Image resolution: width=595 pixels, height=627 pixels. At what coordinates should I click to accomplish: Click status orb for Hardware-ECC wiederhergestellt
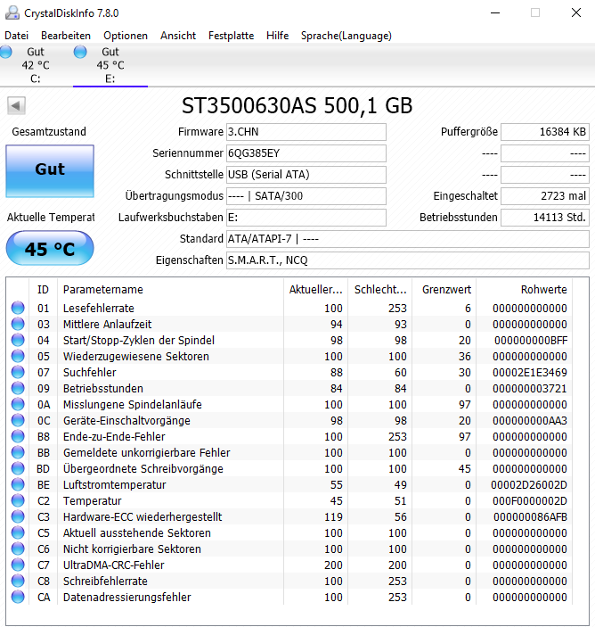tap(18, 516)
